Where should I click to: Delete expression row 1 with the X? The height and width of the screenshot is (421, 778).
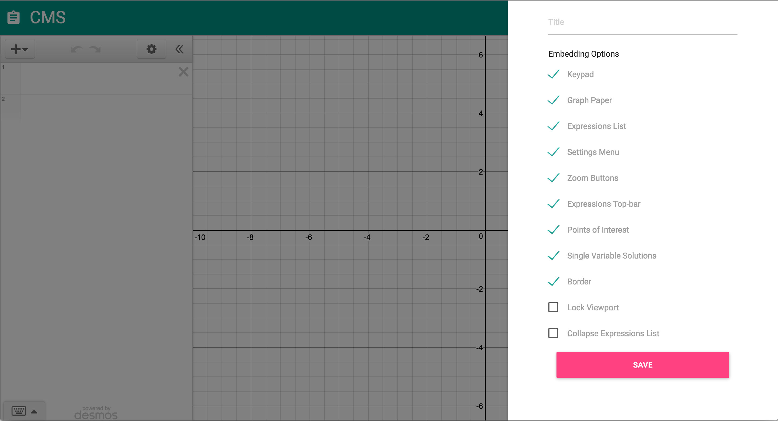pos(183,72)
